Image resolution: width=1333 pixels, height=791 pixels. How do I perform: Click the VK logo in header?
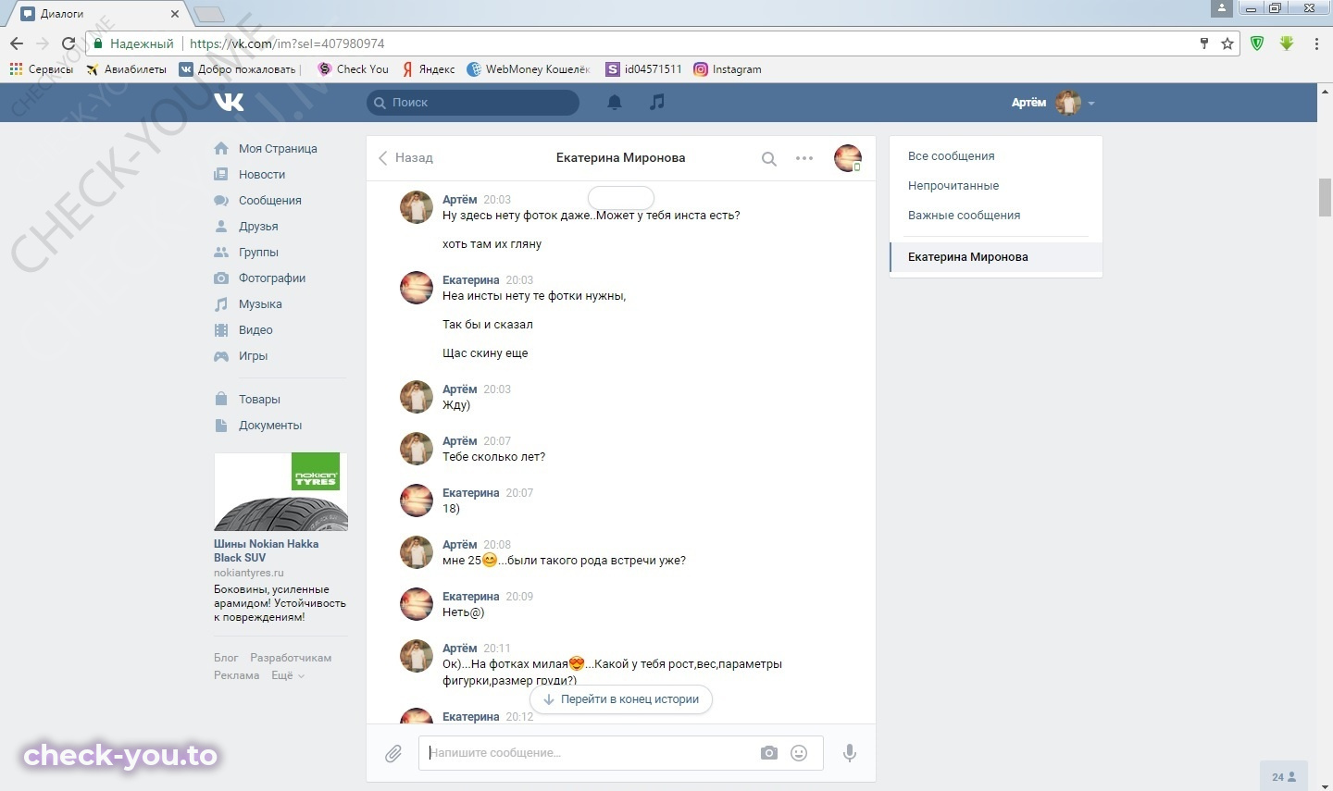pyautogui.click(x=230, y=102)
